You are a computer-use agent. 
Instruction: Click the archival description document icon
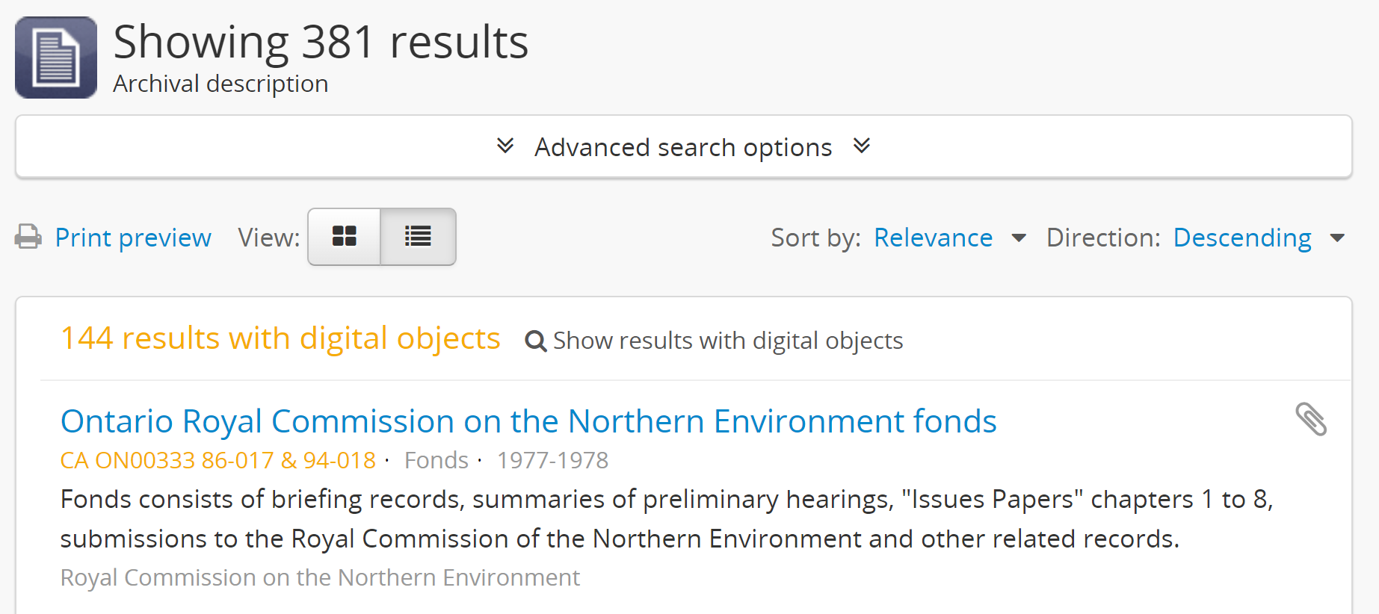click(x=56, y=58)
